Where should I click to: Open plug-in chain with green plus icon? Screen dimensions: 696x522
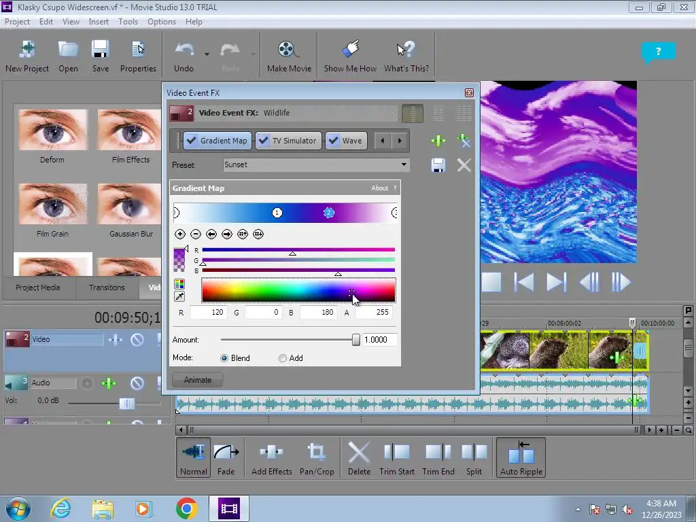(x=438, y=141)
